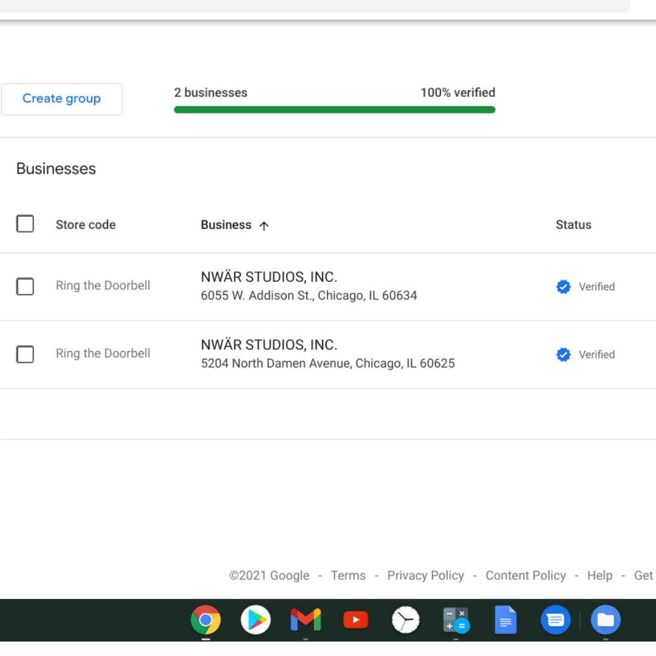Click the Create group button
Viewport: 656px width, 656px height.
point(61,98)
